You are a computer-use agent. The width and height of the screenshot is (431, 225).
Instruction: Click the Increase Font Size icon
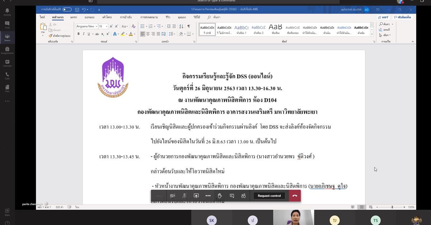coord(111,26)
